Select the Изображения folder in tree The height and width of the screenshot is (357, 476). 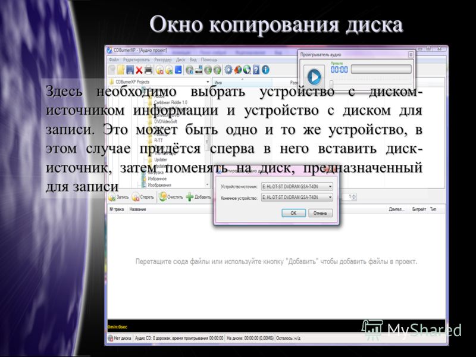pyautogui.click(x=159, y=185)
